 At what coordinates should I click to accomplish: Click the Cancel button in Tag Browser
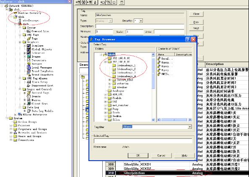pos(161,155)
